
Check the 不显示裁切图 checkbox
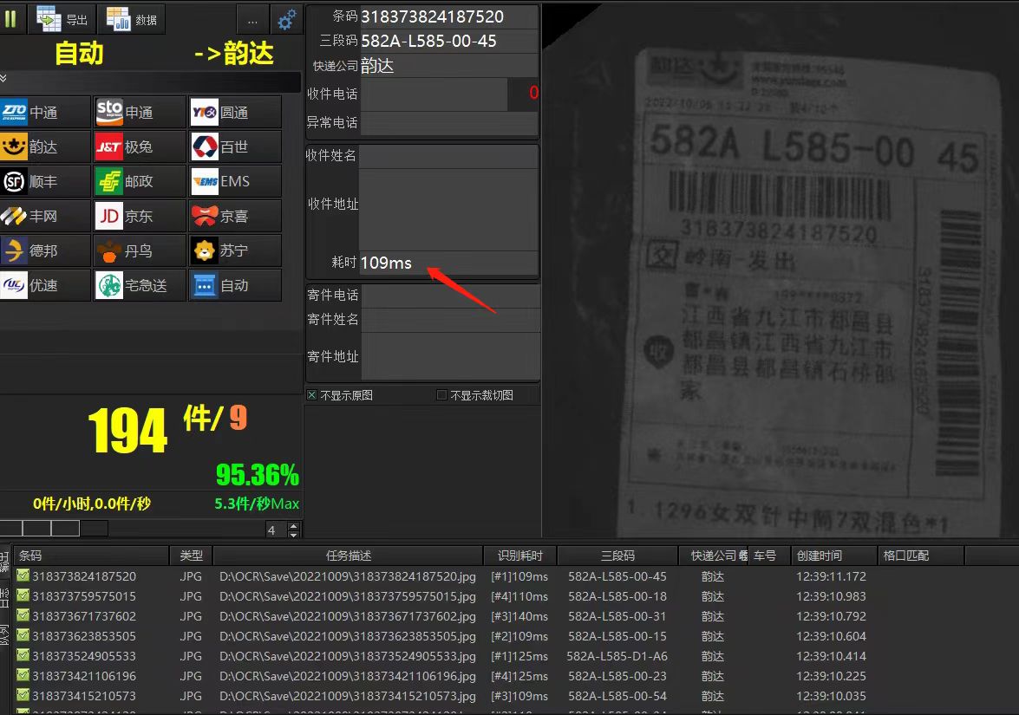point(442,395)
